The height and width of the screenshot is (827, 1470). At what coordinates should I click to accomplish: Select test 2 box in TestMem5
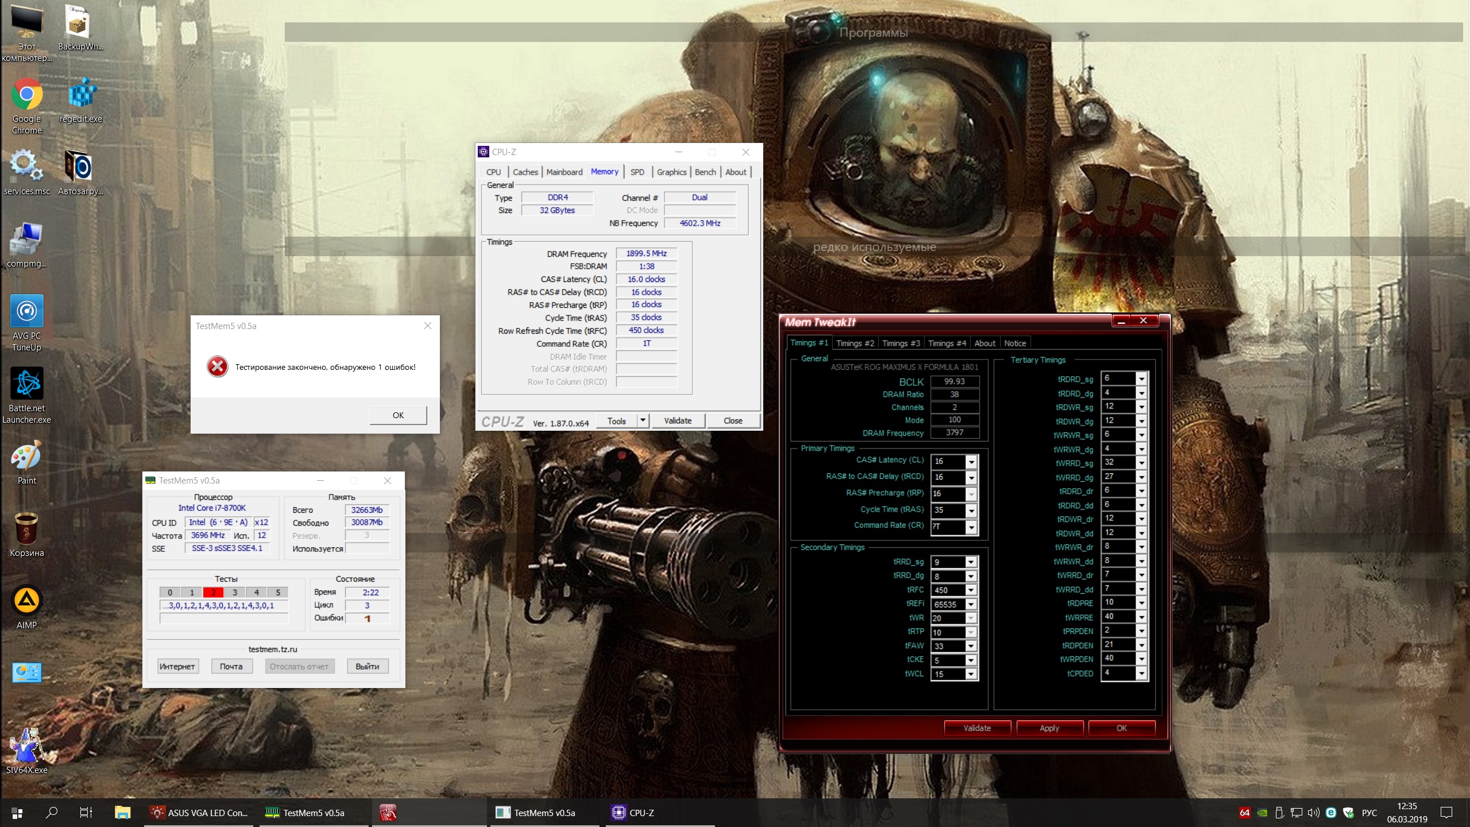213,592
